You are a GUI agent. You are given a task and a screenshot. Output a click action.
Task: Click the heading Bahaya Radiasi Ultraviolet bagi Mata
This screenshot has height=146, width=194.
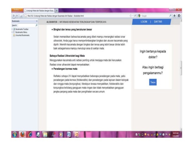[x=67, y=56]
